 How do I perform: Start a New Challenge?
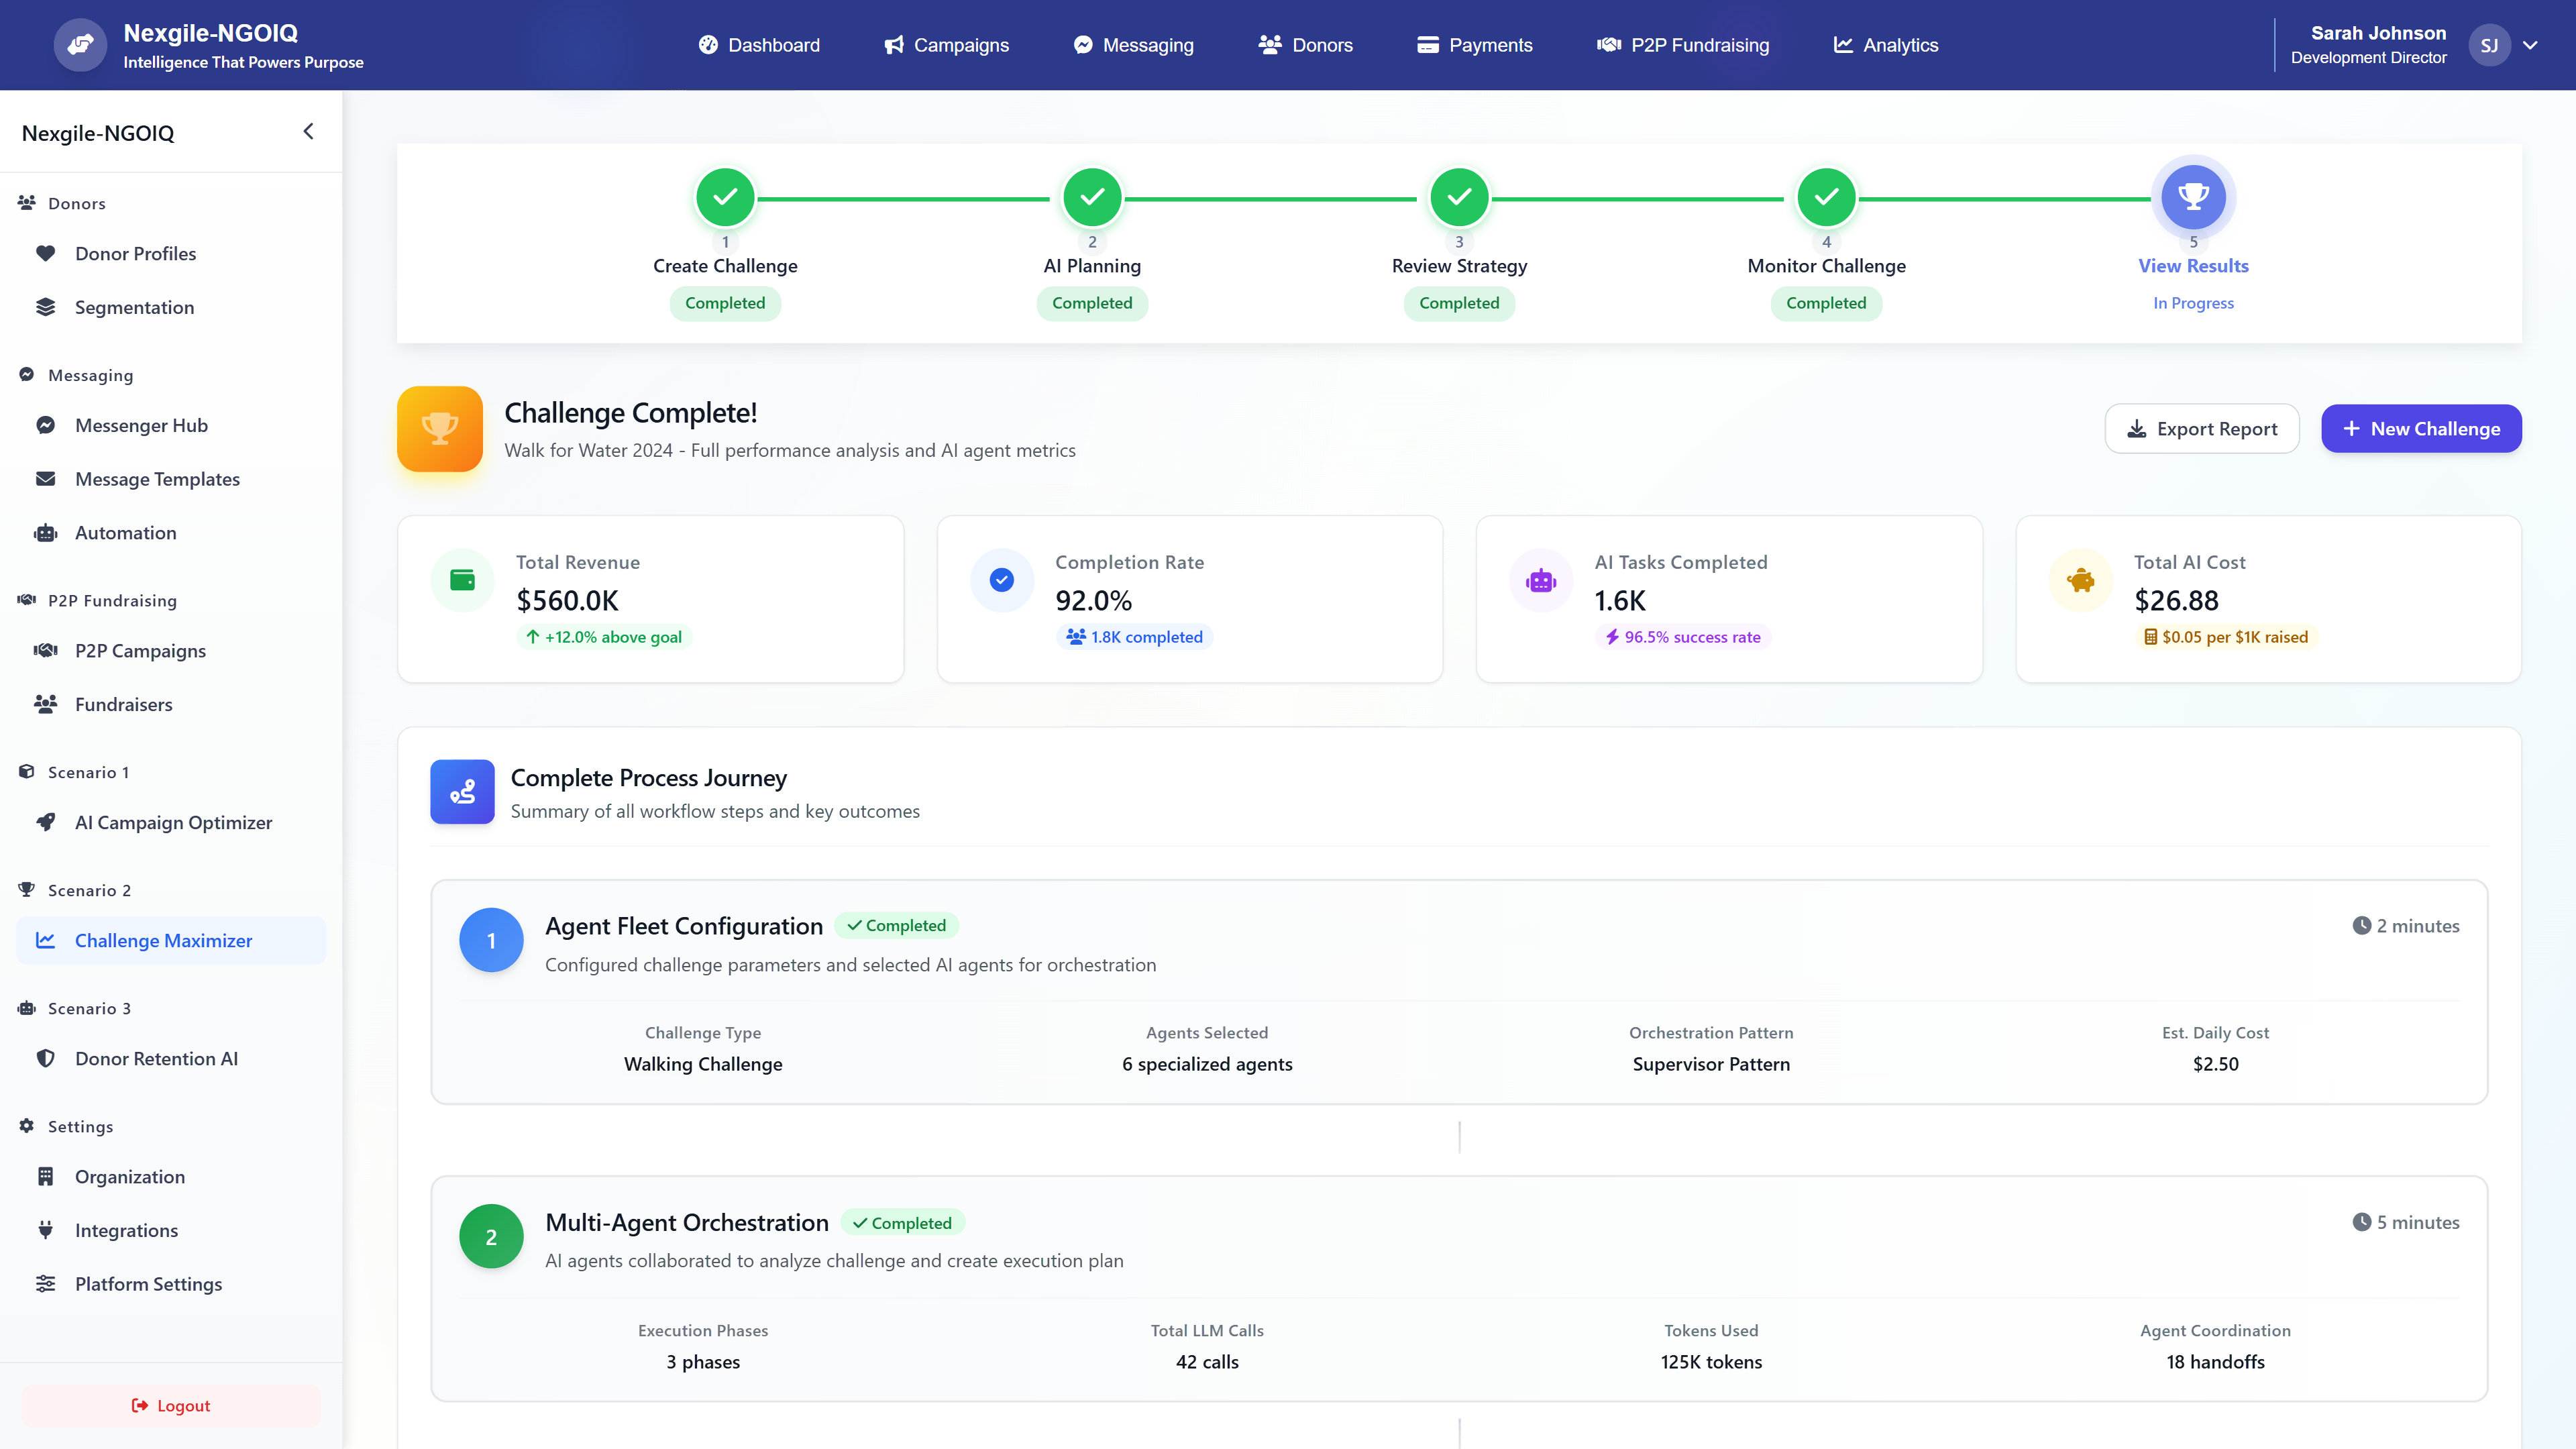click(2421, 428)
